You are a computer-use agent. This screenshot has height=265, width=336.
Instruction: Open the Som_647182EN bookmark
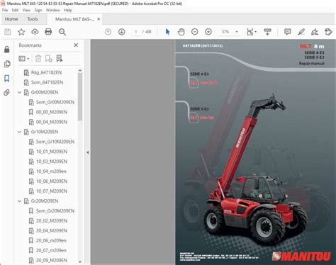coord(47,82)
